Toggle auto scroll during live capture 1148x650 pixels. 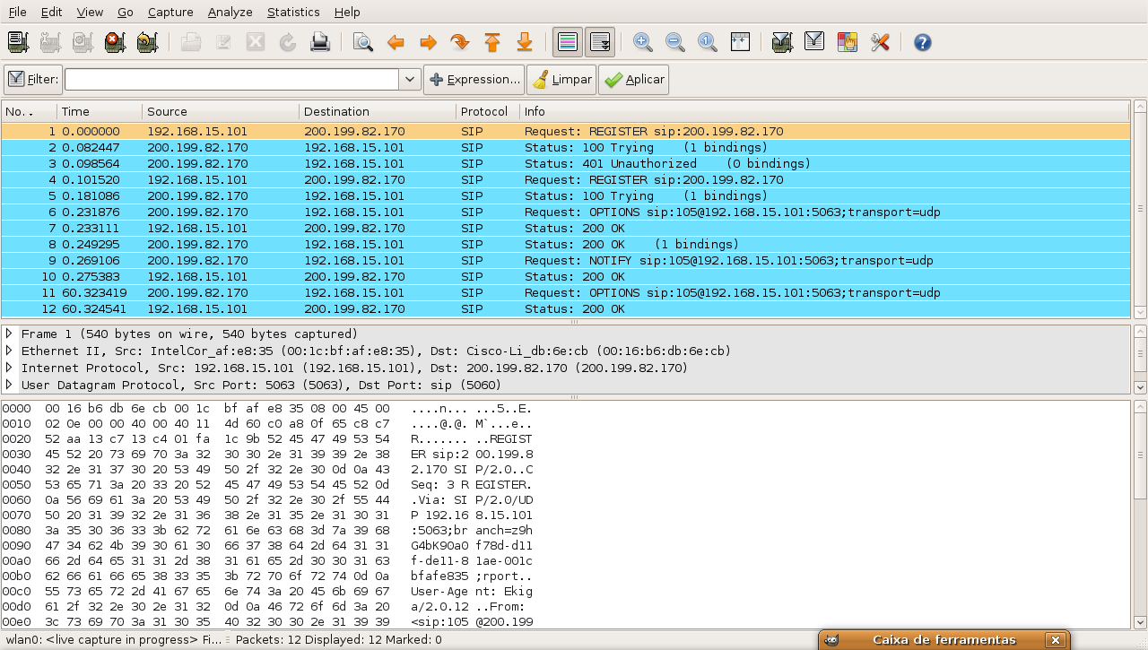(600, 42)
